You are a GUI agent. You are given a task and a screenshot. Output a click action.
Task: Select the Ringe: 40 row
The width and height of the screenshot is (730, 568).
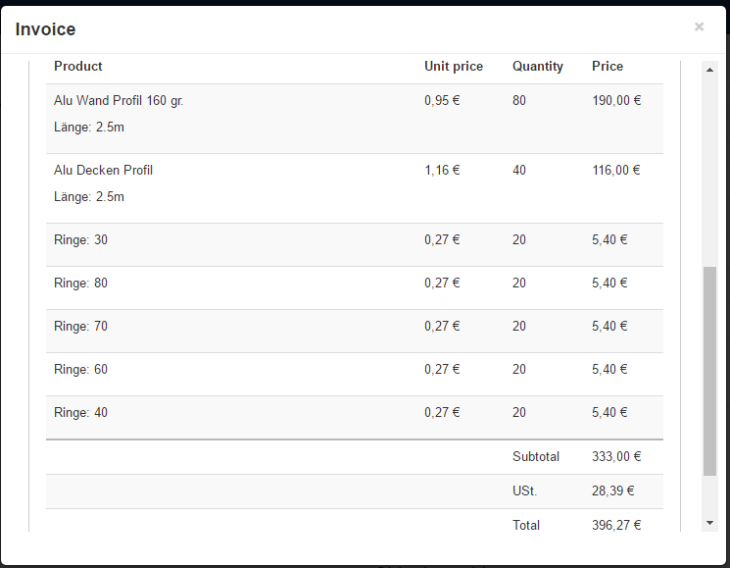pos(81,412)
